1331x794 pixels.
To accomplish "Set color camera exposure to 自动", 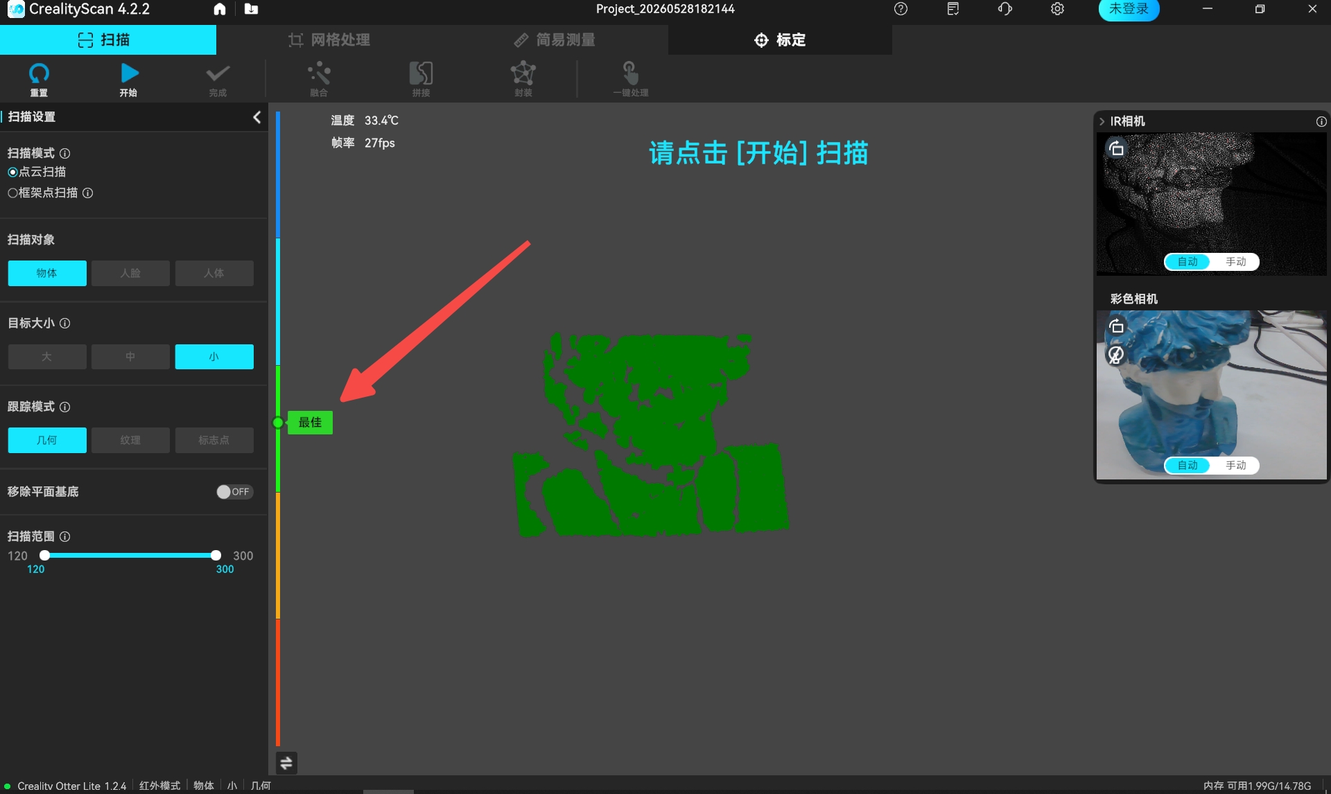I will 1188,466.
